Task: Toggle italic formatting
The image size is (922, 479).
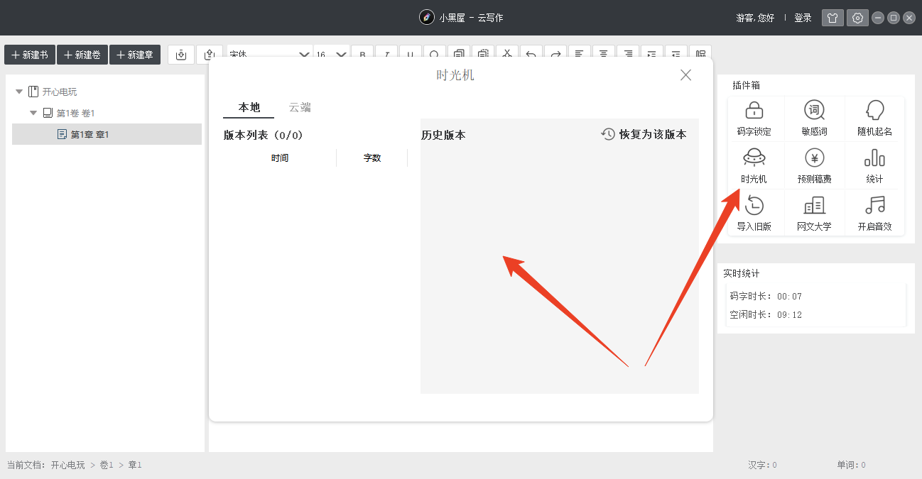Action: tap(386, 54)
